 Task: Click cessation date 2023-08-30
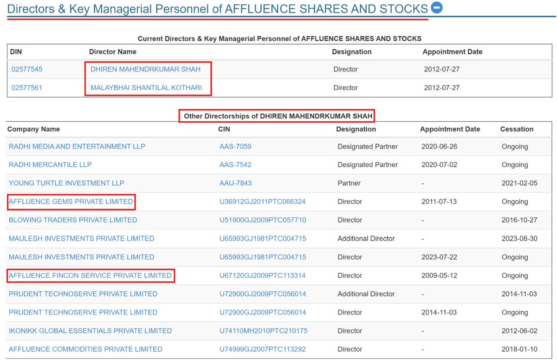[x=519, y=239]
